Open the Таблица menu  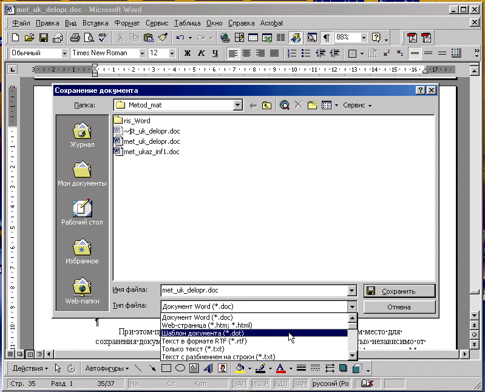click(187, 23)
